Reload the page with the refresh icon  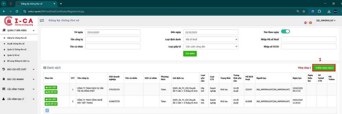17,11
